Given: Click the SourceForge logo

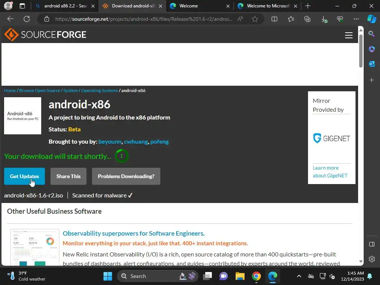Looking at the screenshot, I should tap(45, 35).
